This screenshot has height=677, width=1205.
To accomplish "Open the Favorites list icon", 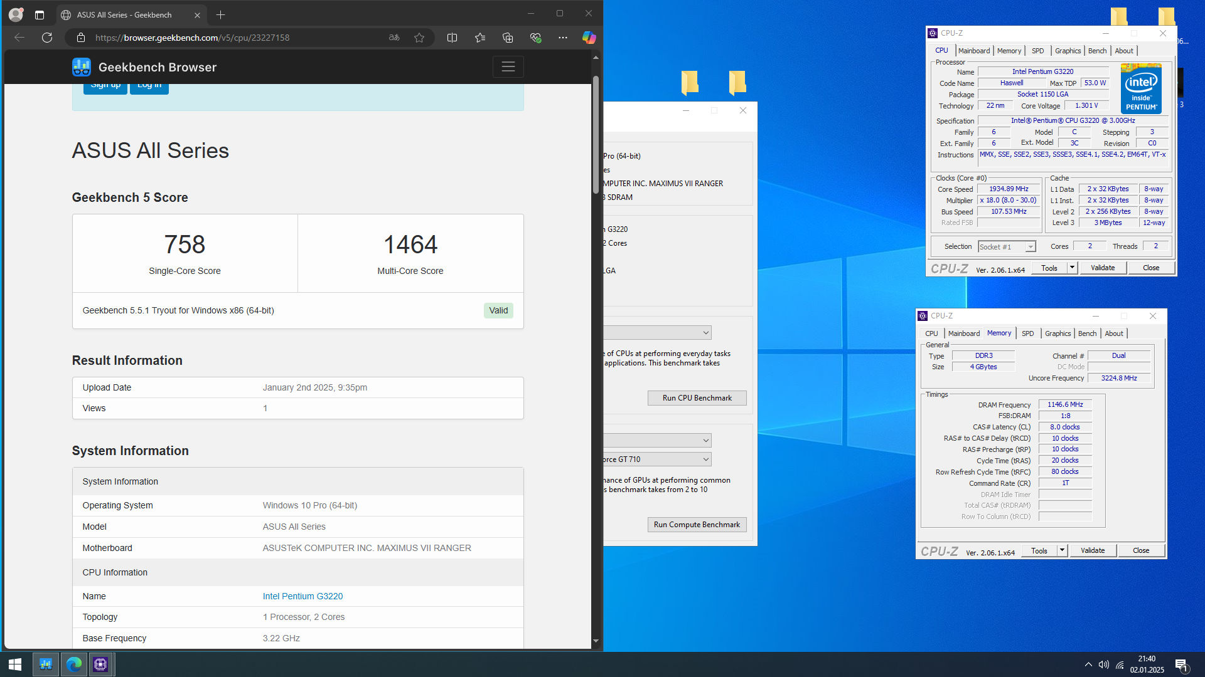I will point(480,38).
